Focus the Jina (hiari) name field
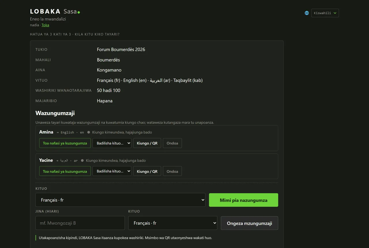The width and height of the screenshot is (369, 248). point(80,223)
